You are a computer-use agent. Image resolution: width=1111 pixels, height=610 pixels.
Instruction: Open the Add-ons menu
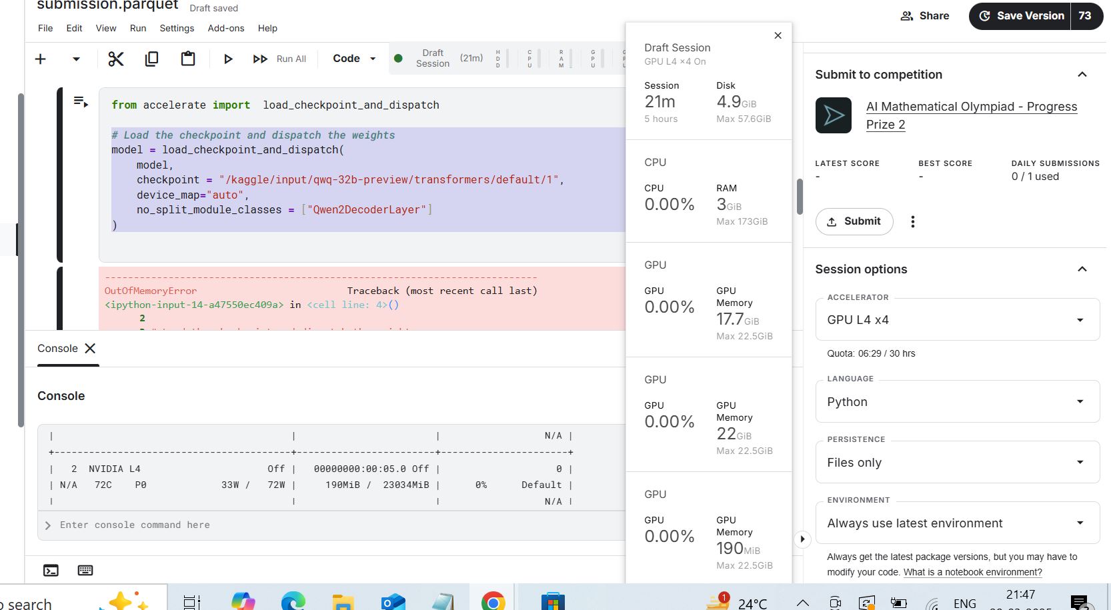tap(226, 28)
